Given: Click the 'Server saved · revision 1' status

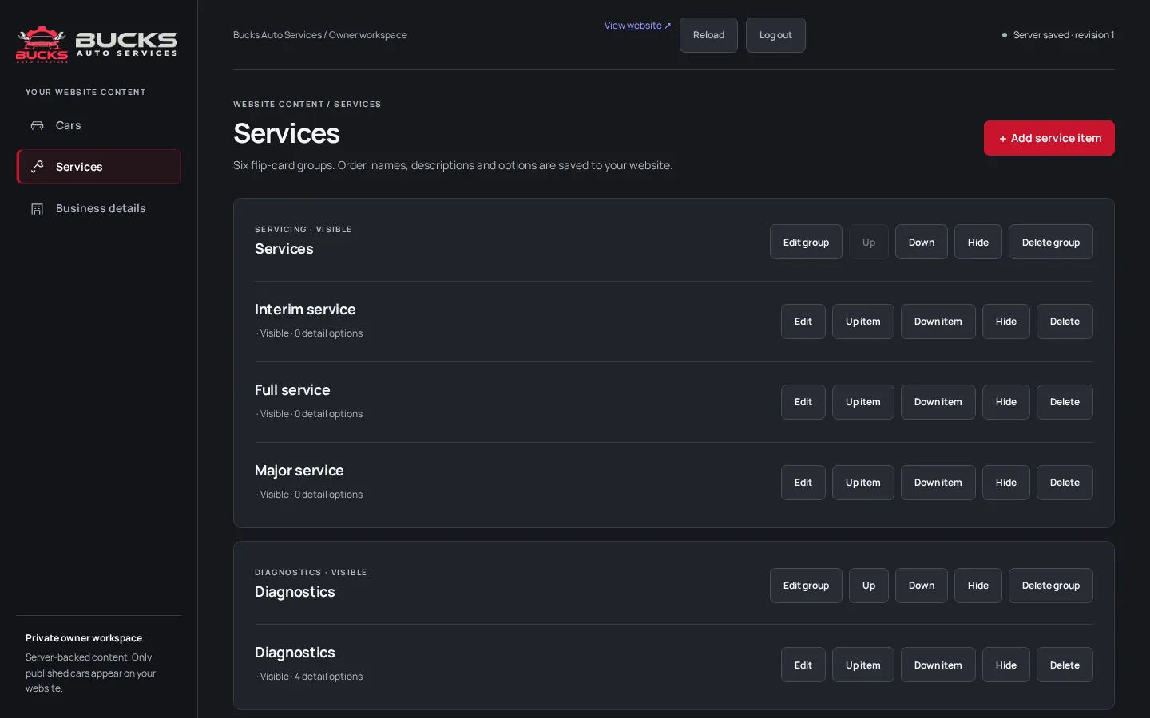Looking at the screenshot, I should [x=1058, y=35].
